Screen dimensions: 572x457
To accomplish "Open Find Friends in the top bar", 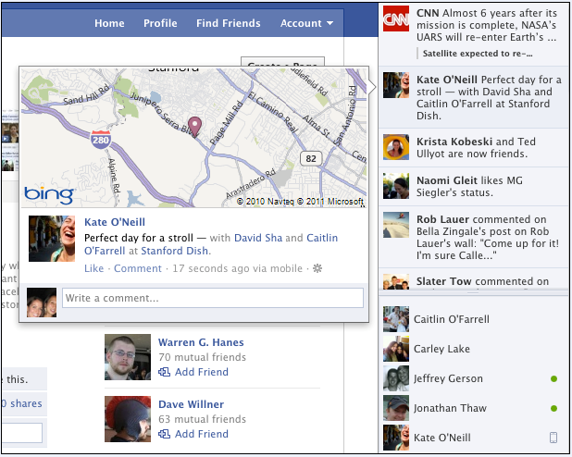I will (229, 23).
